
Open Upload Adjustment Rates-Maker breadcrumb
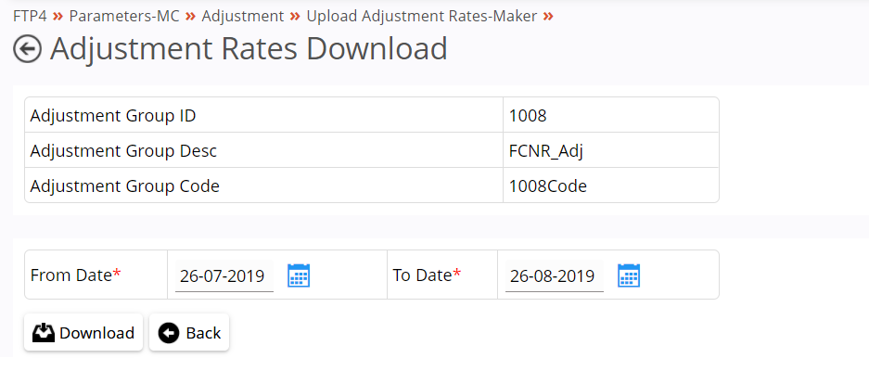click(x=422, y=17)
